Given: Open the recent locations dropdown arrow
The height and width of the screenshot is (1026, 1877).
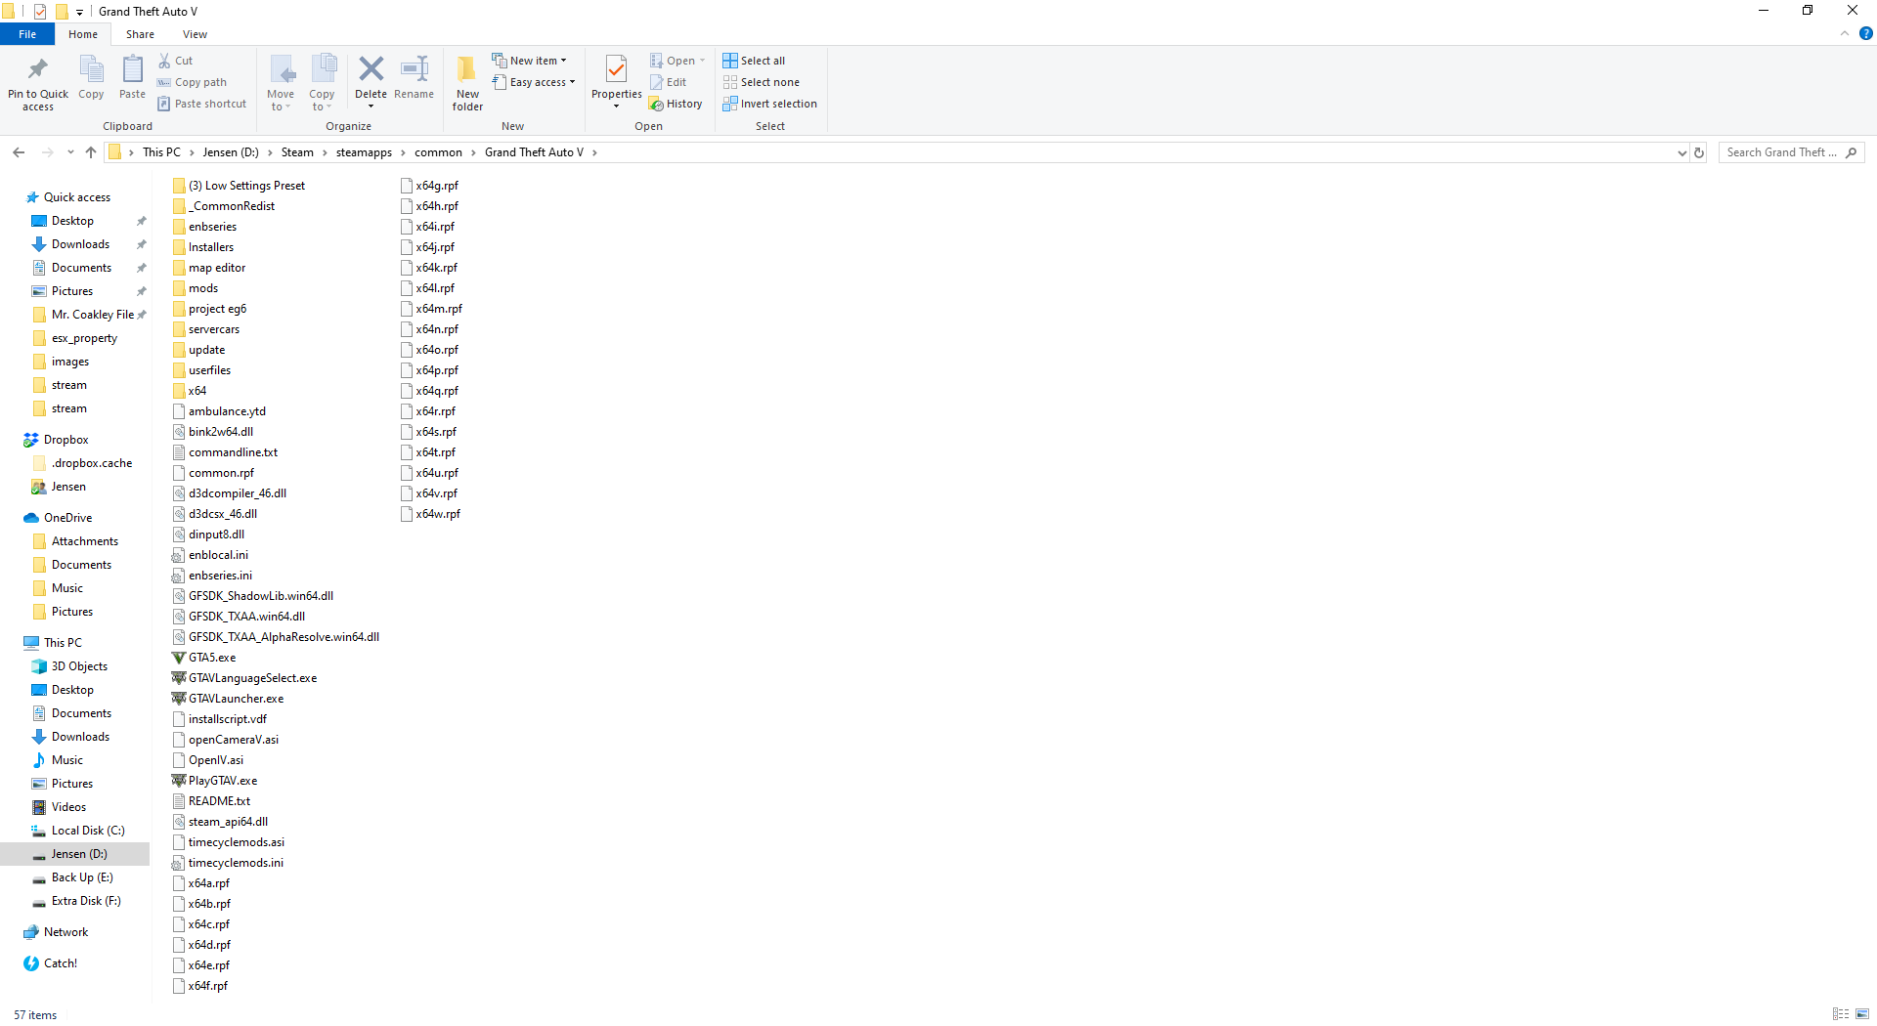Looking at the screenshot, I should [x=70, y=152].
